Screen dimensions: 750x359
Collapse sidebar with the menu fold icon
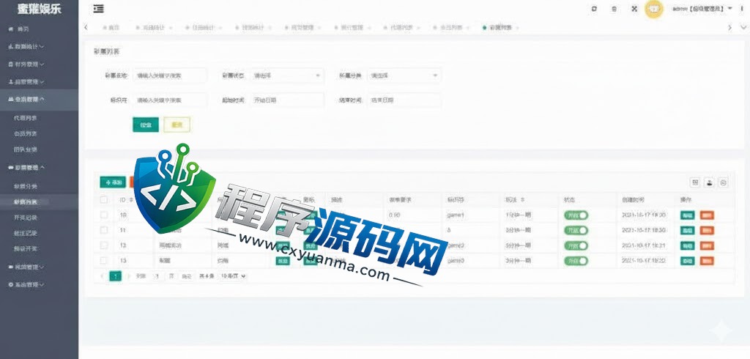(99, 9)
